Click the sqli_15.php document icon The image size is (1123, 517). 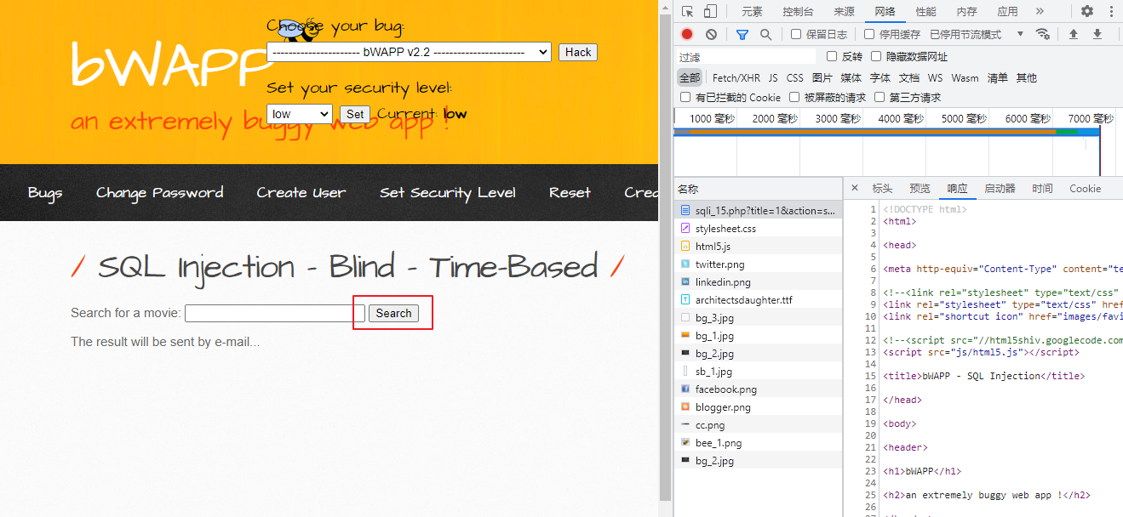[685, 210]
